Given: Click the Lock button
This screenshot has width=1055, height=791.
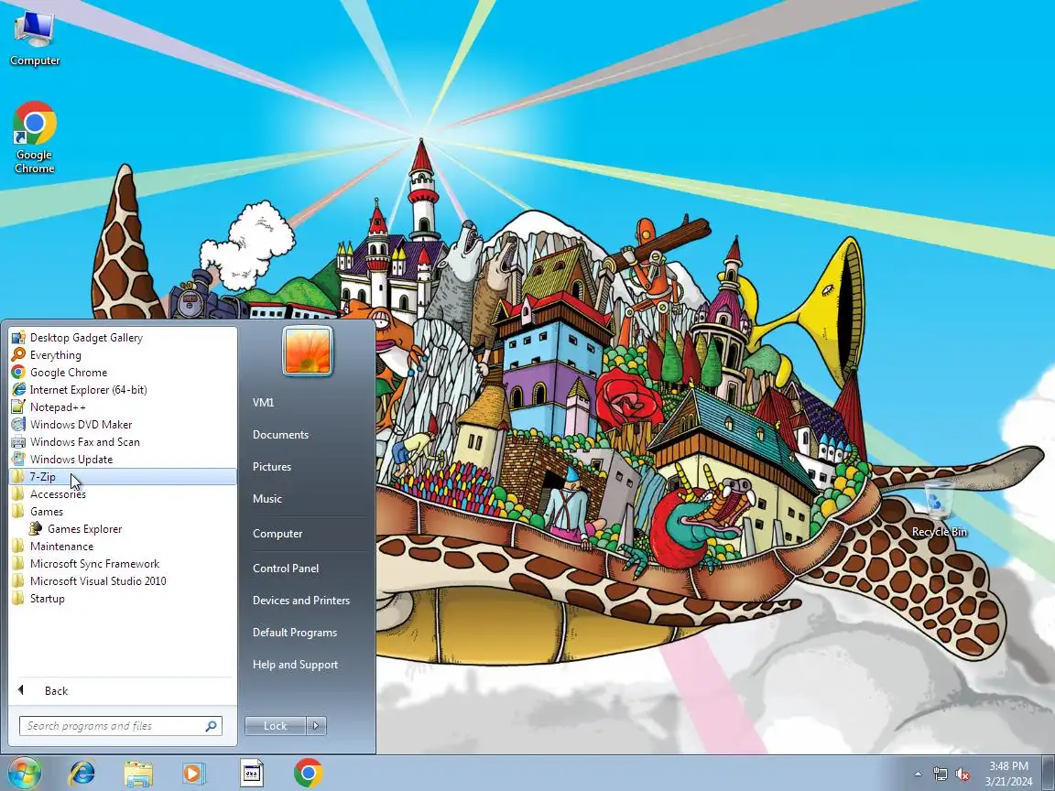Looking at the screenshot, I should pyautogui.click(x=275, y=726).
